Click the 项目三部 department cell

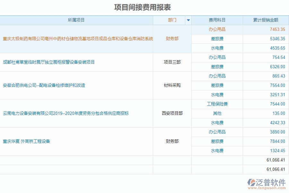point(172,62)
